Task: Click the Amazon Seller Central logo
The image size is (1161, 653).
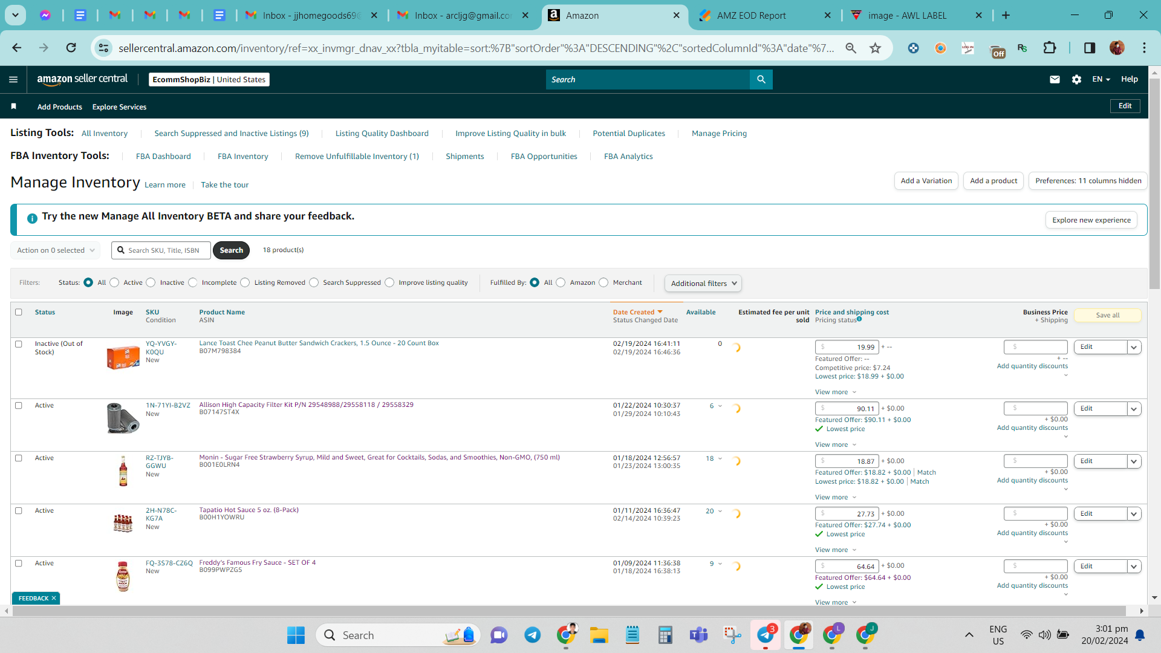Action: pyautogui.click(x=82, y=79)
